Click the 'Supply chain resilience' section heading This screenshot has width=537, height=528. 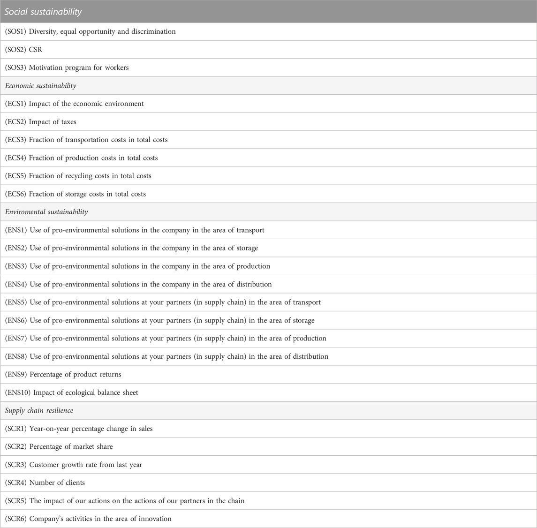pos(268,411)
